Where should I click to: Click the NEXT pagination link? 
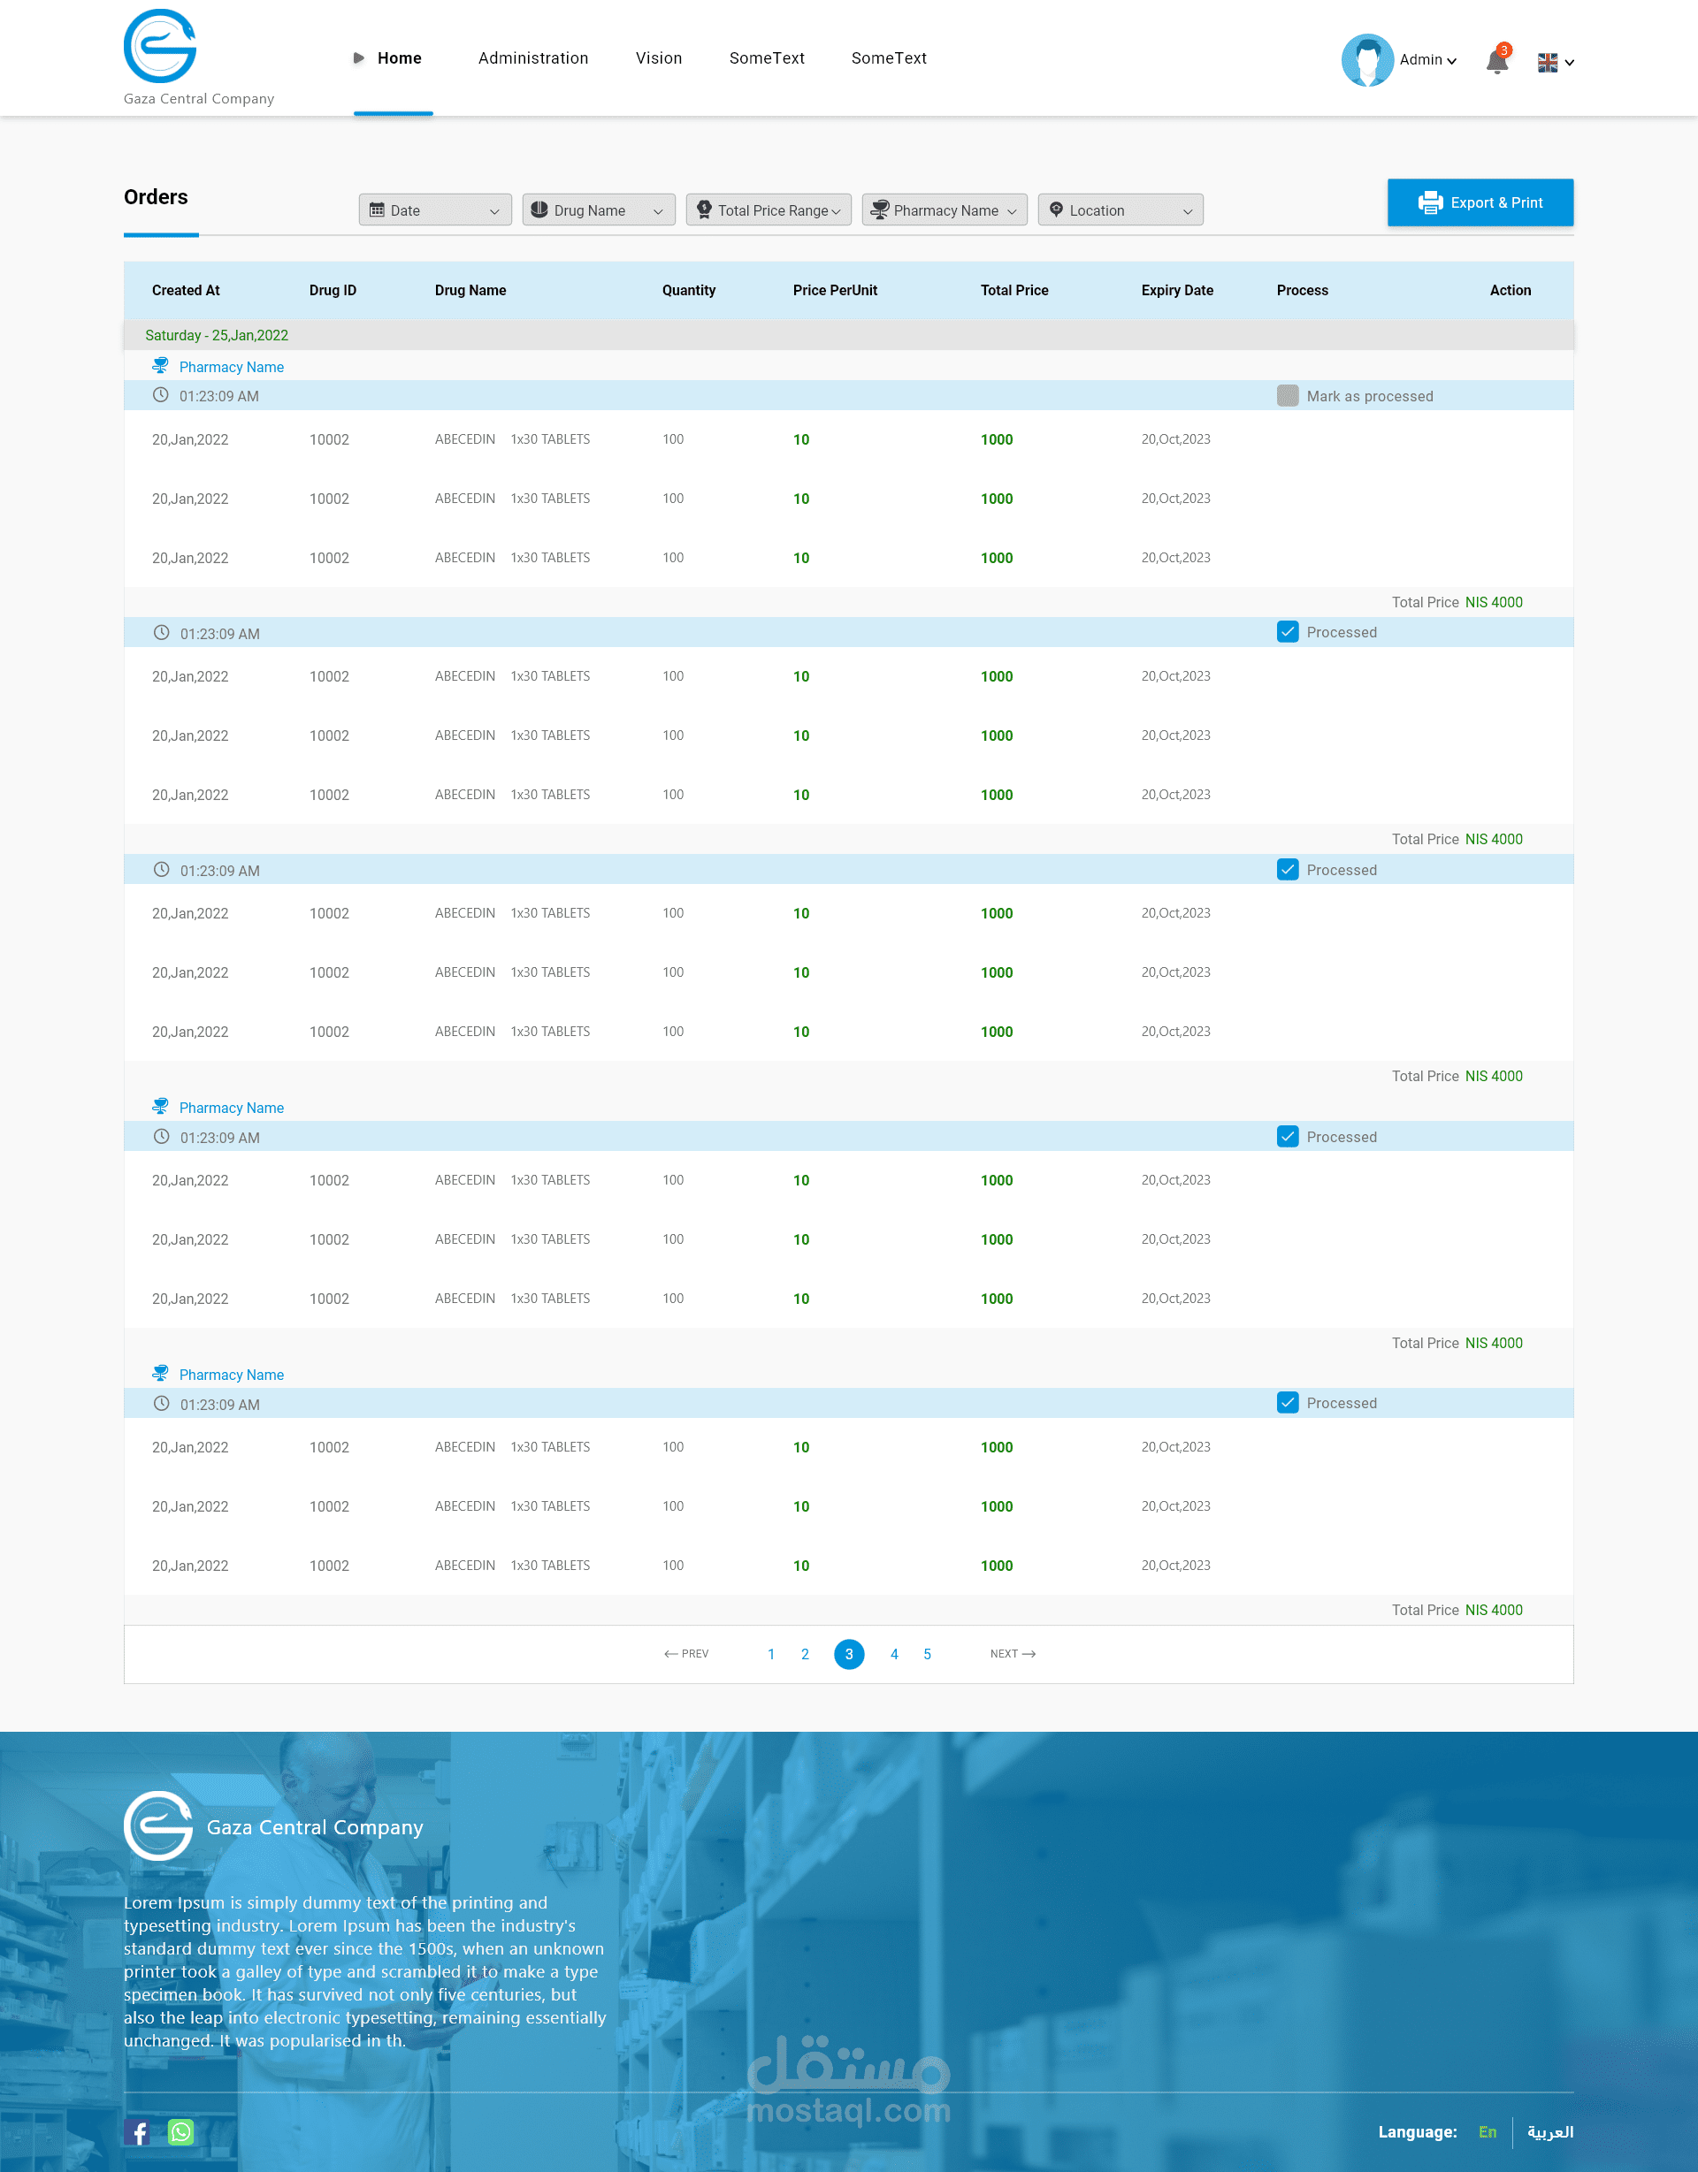[x=1012, y=1653]
